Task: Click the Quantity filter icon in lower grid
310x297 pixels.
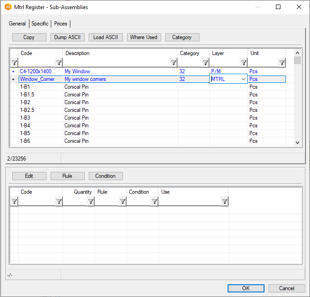Action: pyautogui.click(x=91, y=201)
